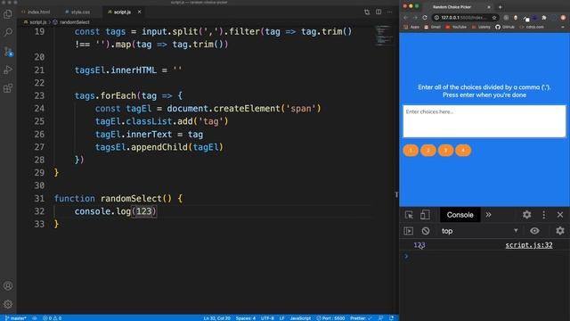Click the Prettier status item

361,318
